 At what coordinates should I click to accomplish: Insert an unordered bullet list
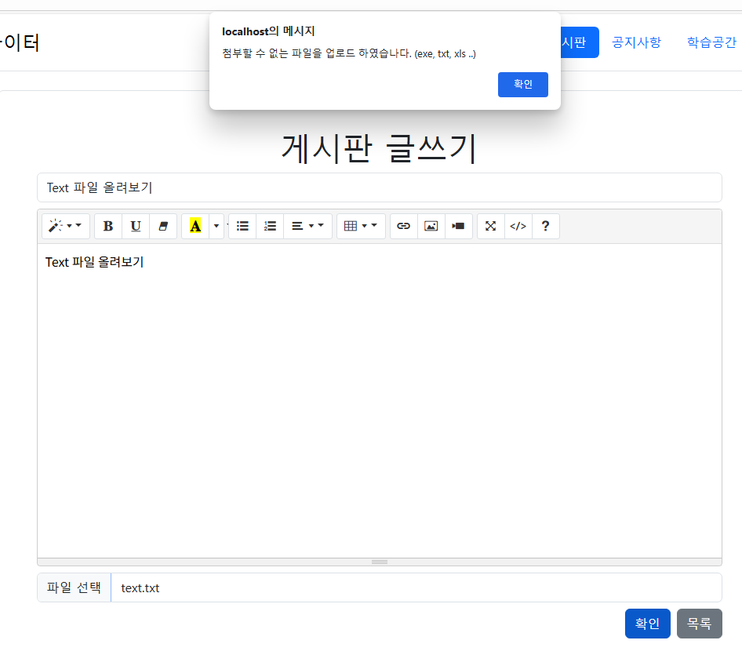[x=242, y=226]
